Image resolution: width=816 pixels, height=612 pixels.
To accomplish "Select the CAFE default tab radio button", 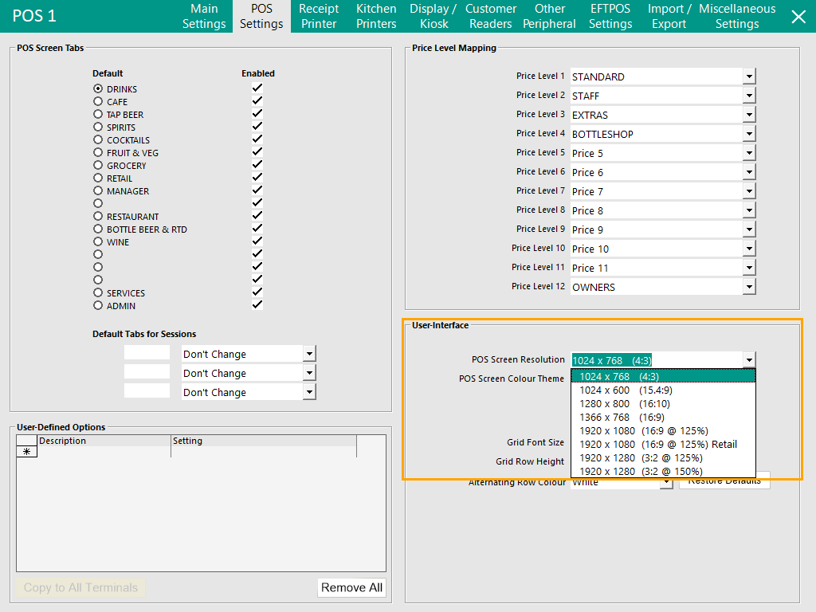I will pos(98,102).
